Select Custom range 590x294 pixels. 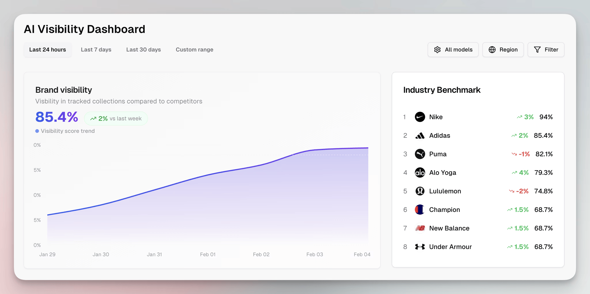[x=194, y=50]
